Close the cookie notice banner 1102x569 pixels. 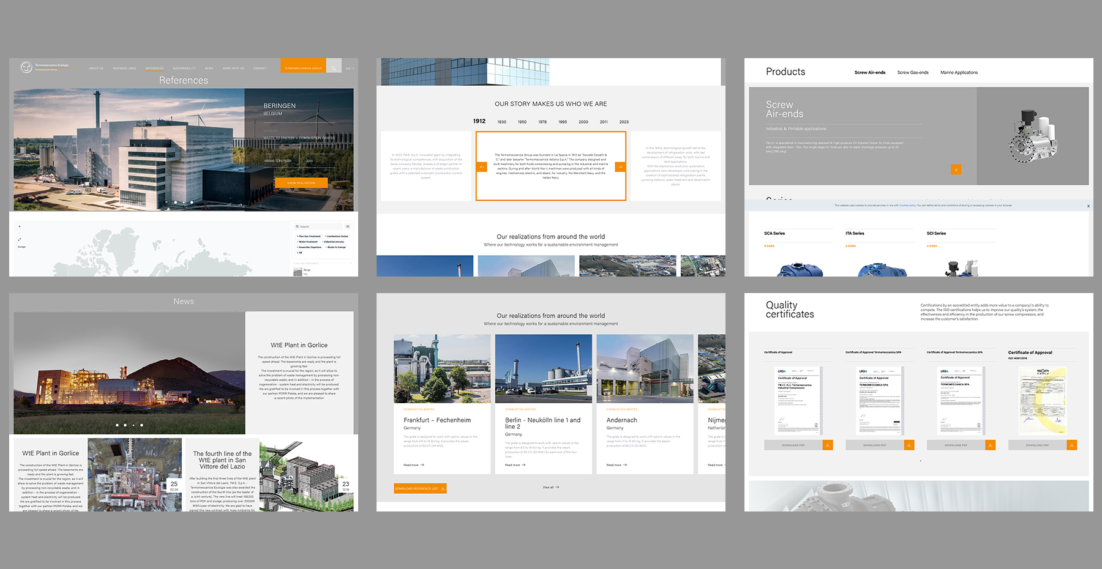click(x=1088, y=206)
